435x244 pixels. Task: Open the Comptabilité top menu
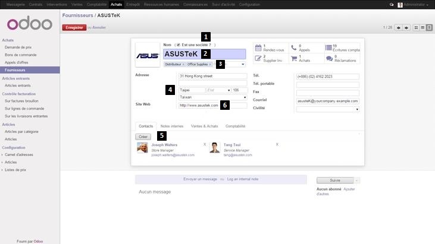[x=96, y=5]
